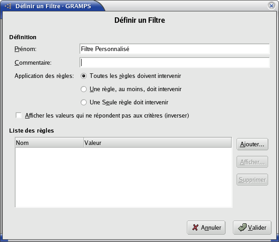Click the Supprimer button
The width and height of the screenshot is (279, 242).
[252, 180]
